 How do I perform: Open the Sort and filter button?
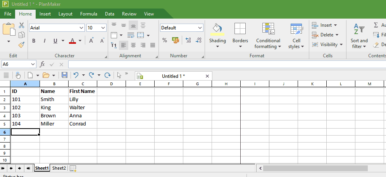click(359, 37)
